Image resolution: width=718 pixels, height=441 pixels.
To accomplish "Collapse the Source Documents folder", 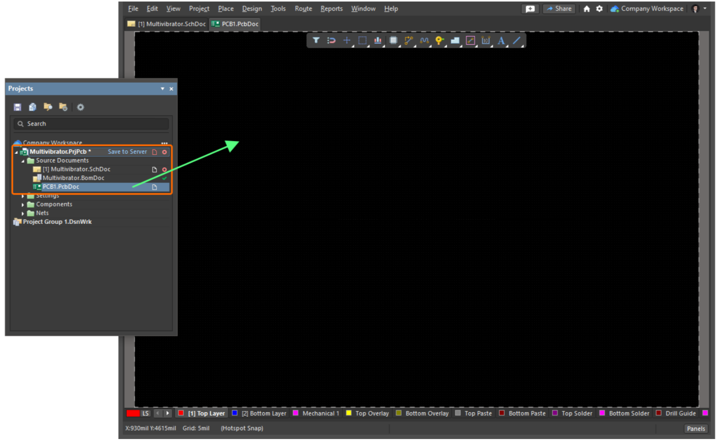I will click(23, 161).
